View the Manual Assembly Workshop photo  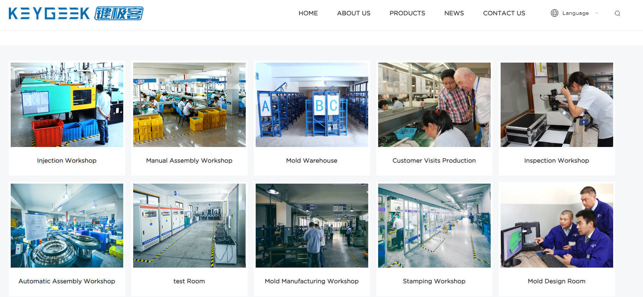point(189,105)
